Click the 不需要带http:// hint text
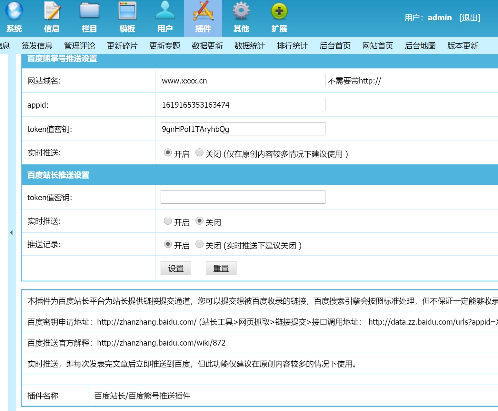Viewport: 498px width, 411px height. (354, 81)
